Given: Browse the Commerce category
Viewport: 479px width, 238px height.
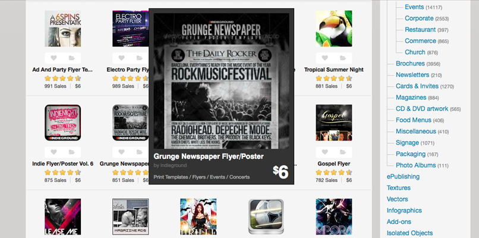Looking at the screenshot, I should click(x=420, y=41).
